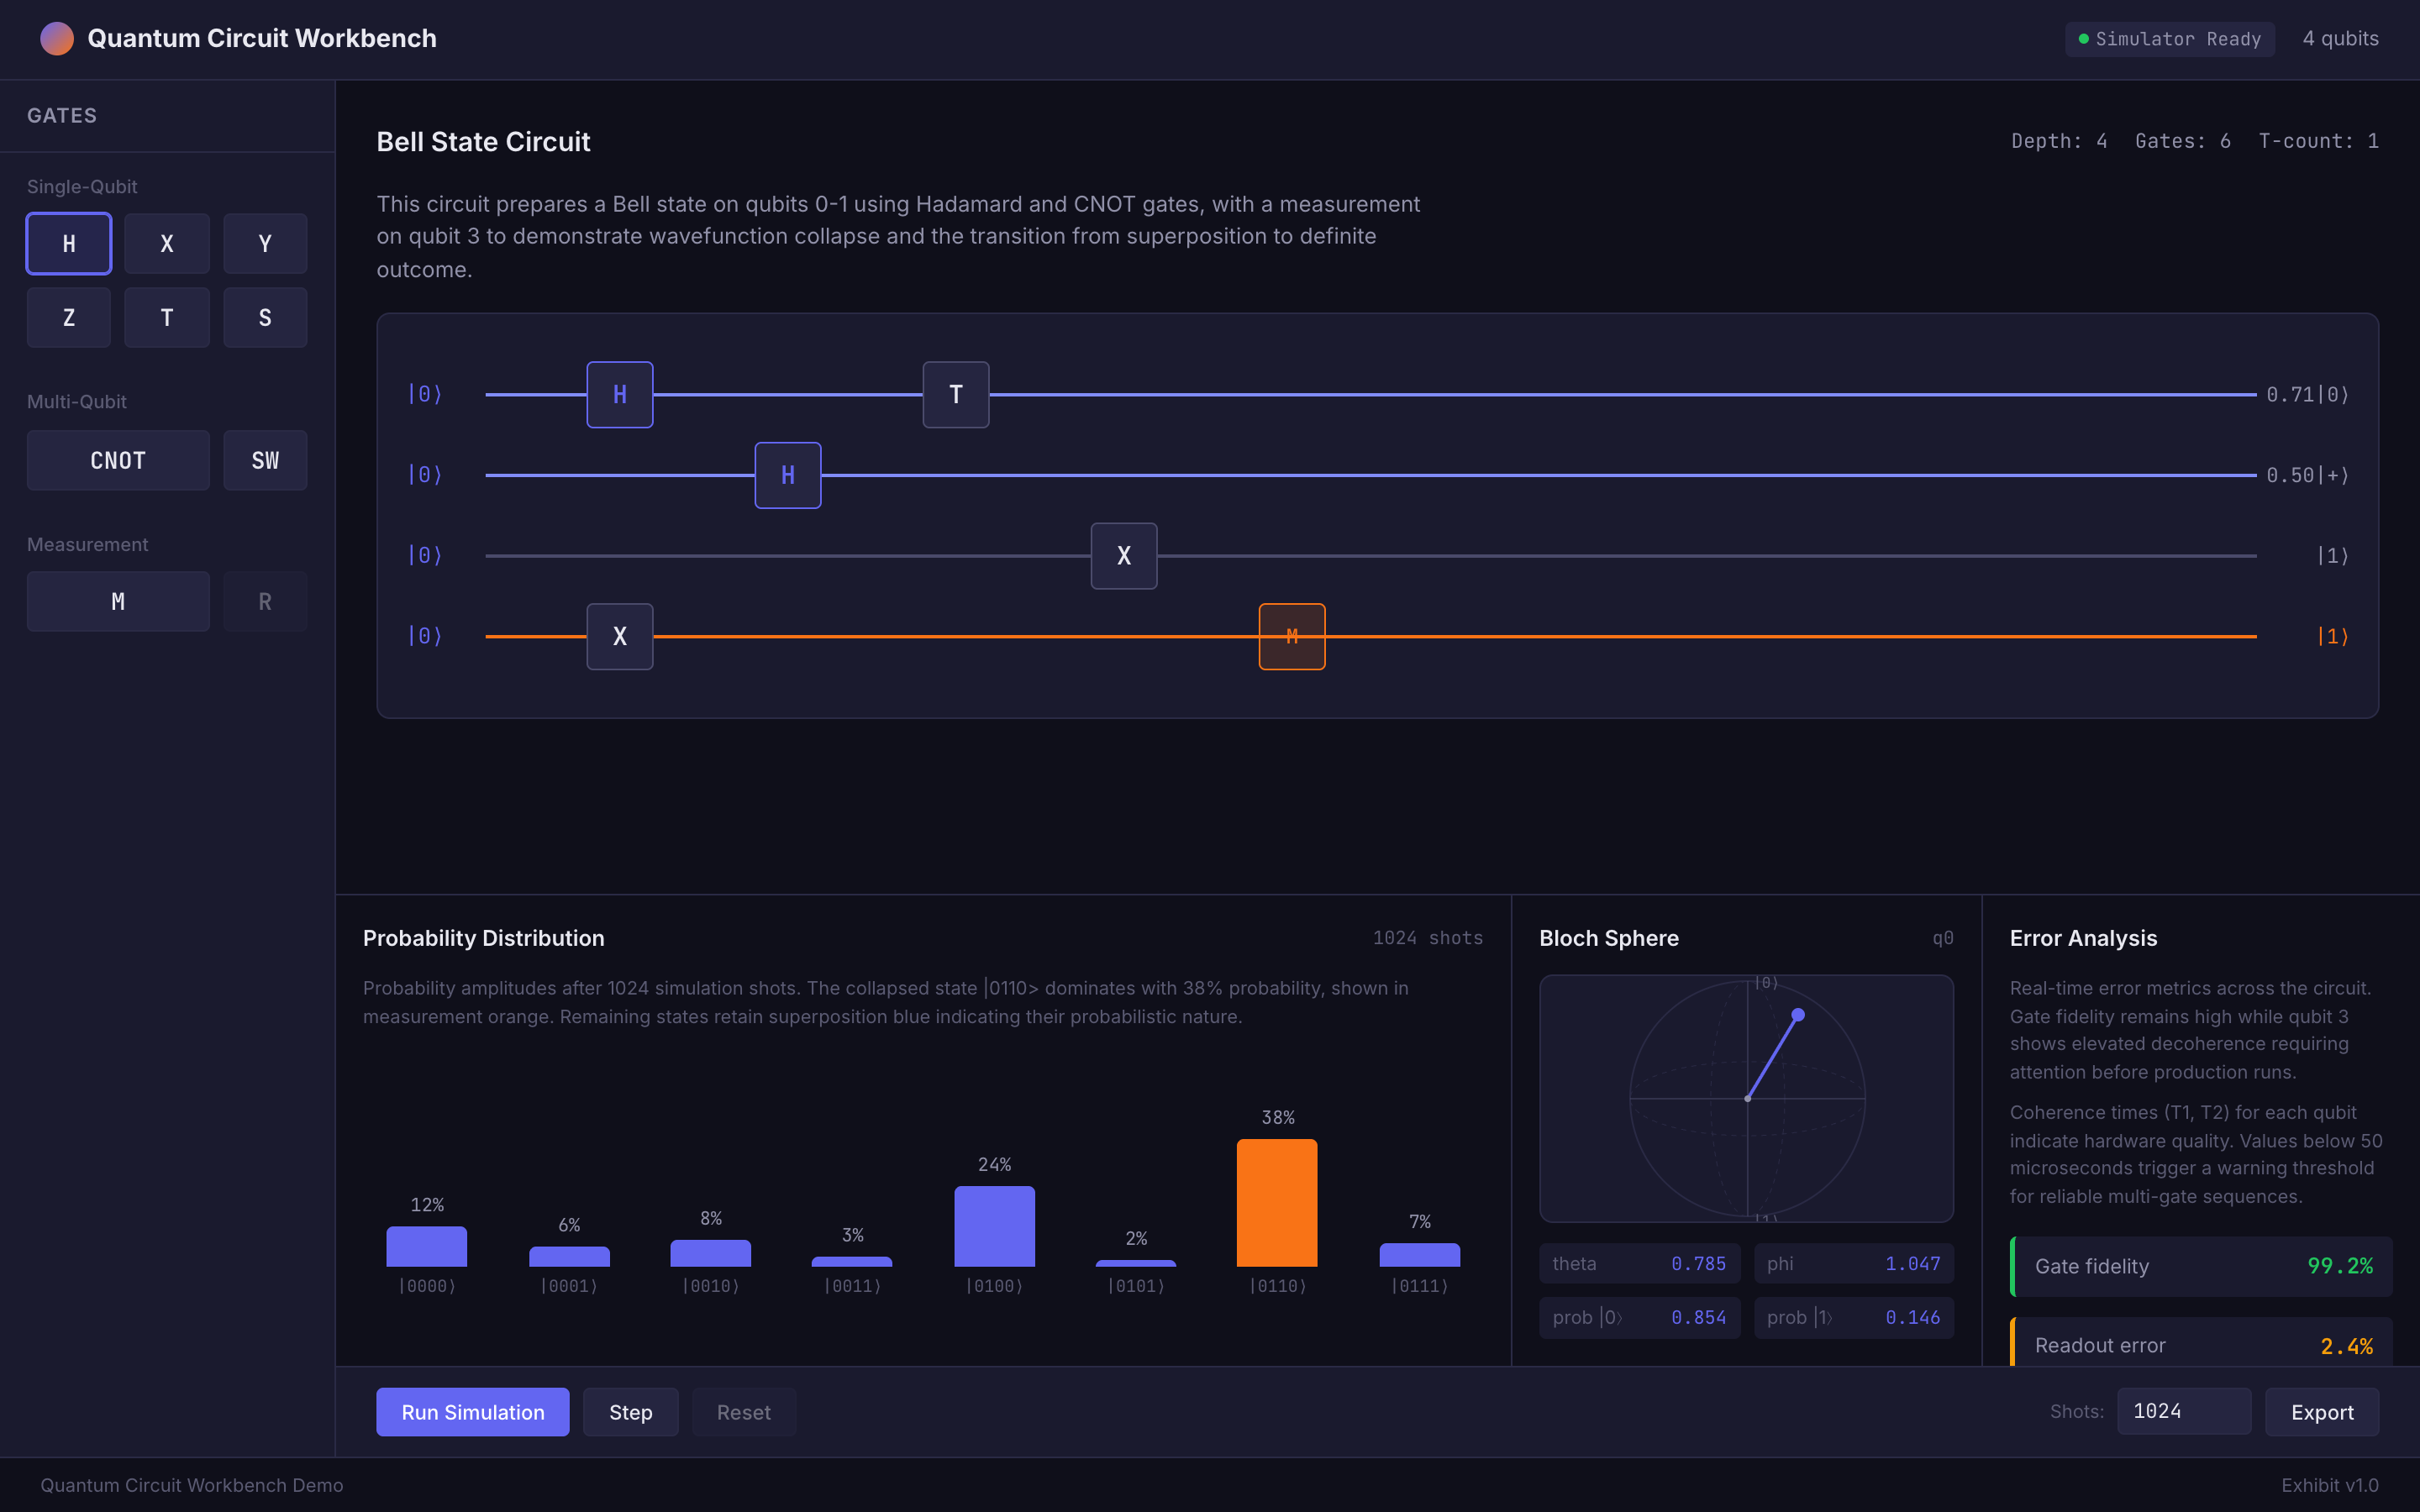
Task: Select the Y gate in the sidebar
Action: tap(264, 243)
